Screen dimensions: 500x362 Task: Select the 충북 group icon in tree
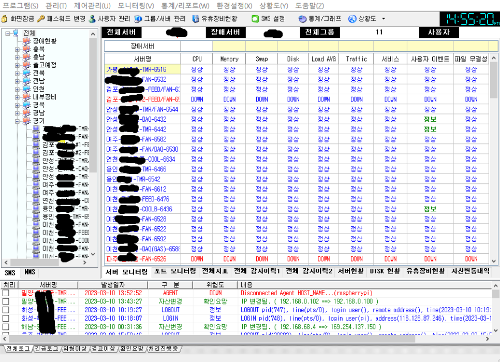pos(27,49)
